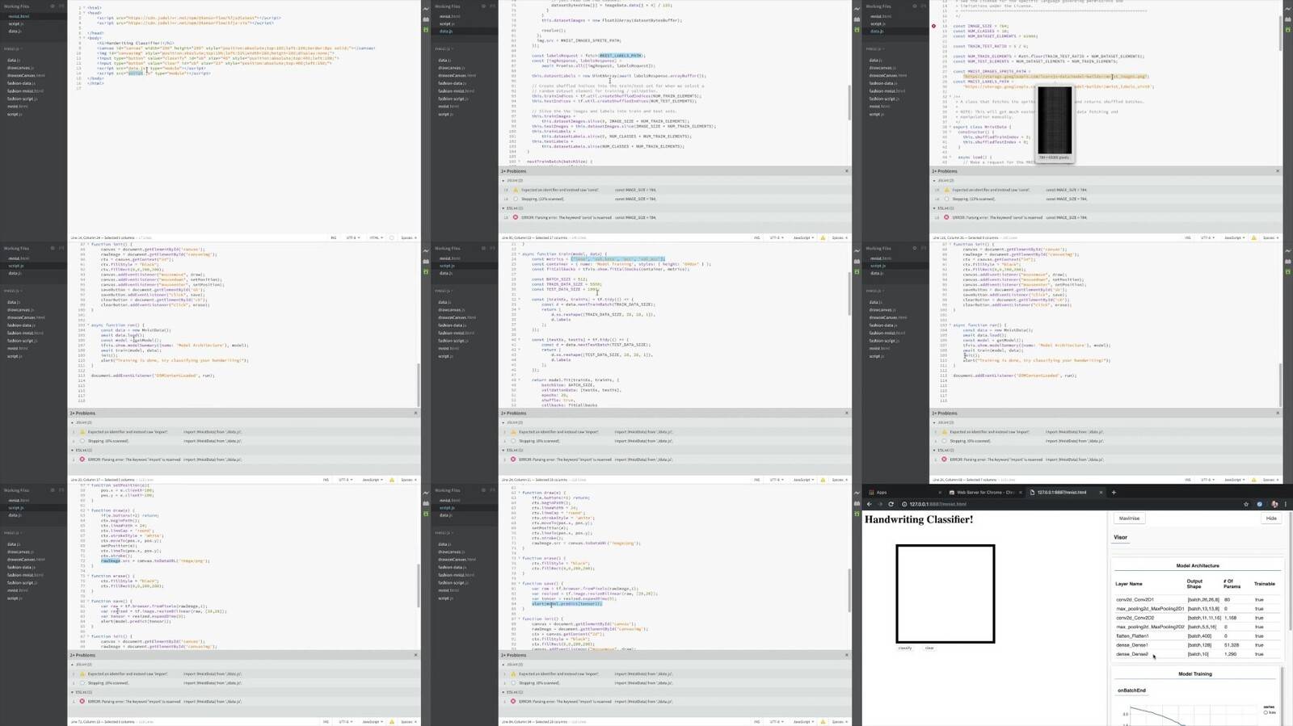Bookmark the page with the star icon
The height and width of the screenshot is (726, 1293).
(1246, 504)
